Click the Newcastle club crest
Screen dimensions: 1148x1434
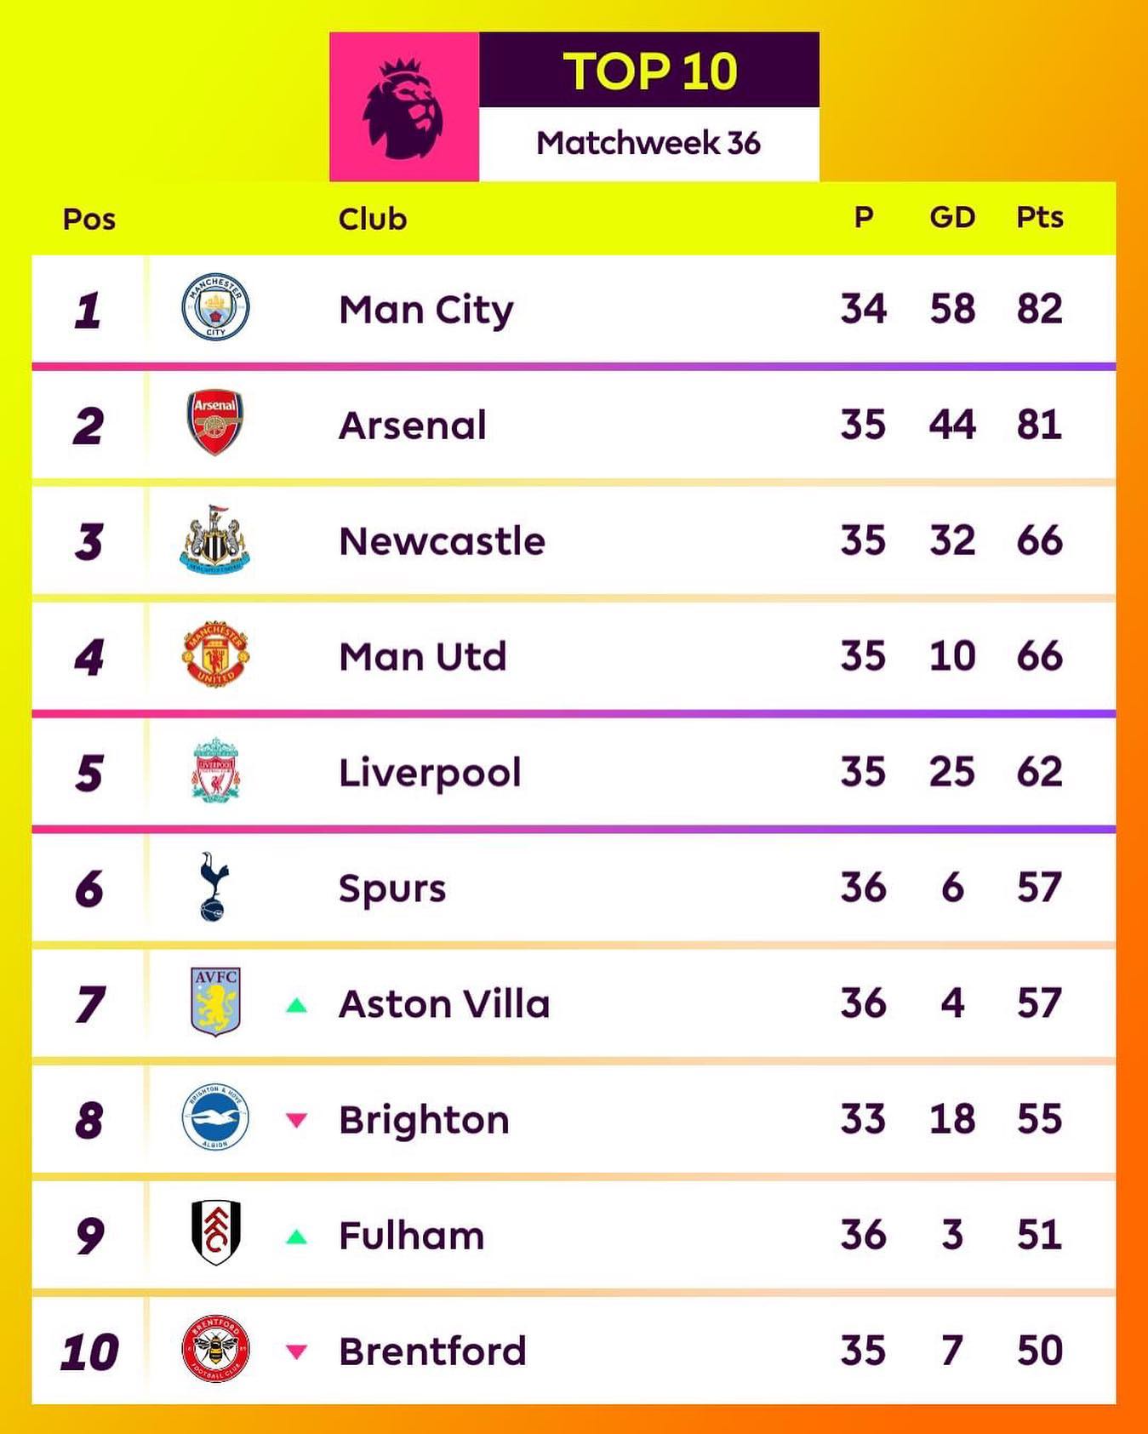tap(215, 540)
